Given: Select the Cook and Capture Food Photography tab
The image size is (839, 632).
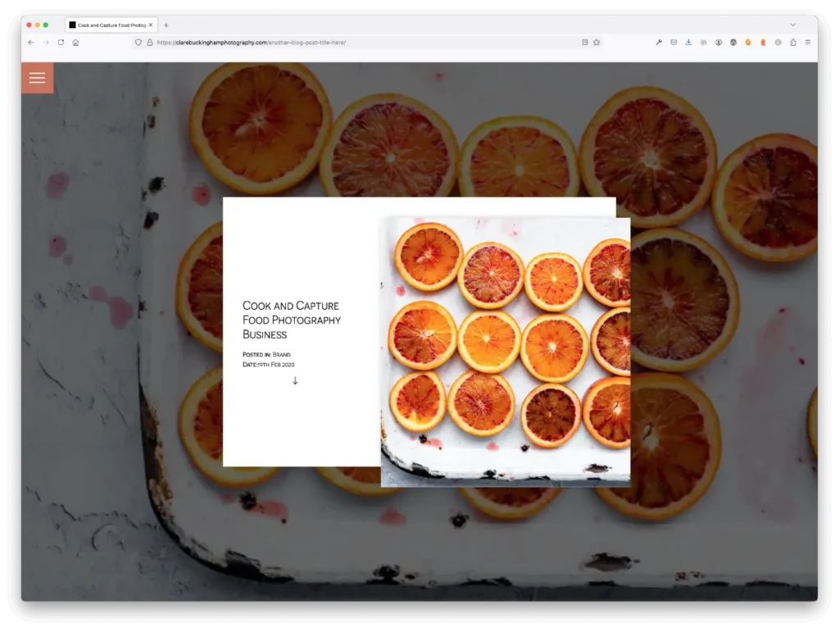Looking at the screenshot, I should (111, 25).
